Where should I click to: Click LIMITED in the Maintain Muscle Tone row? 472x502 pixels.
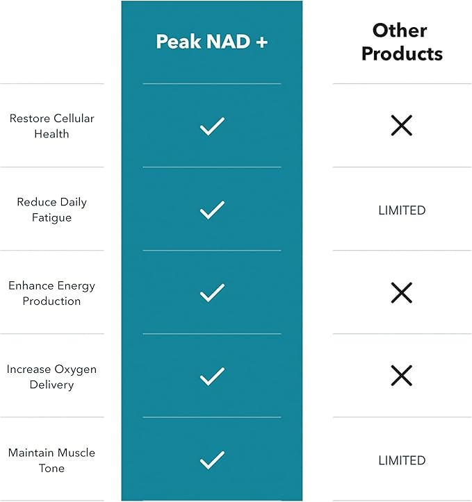coord(402,460)
